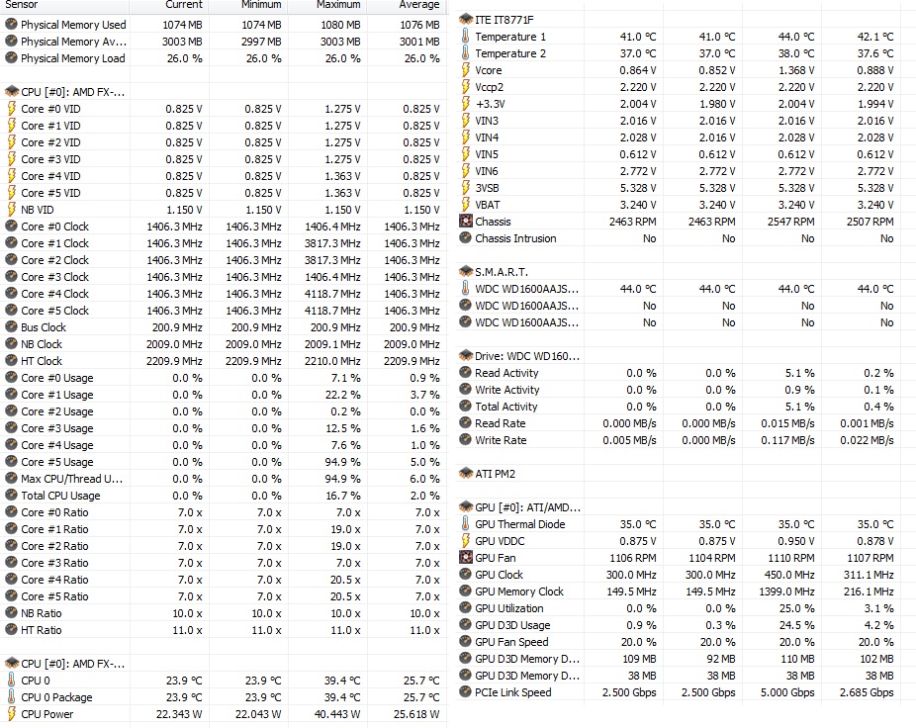Select the GPU Memory Clock row label

(519, 591)
